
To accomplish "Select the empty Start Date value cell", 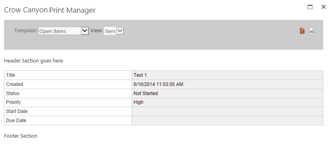I will [x=227, y=111].
